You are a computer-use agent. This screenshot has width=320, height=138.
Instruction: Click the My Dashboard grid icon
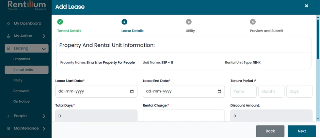(x=9, y=24)
